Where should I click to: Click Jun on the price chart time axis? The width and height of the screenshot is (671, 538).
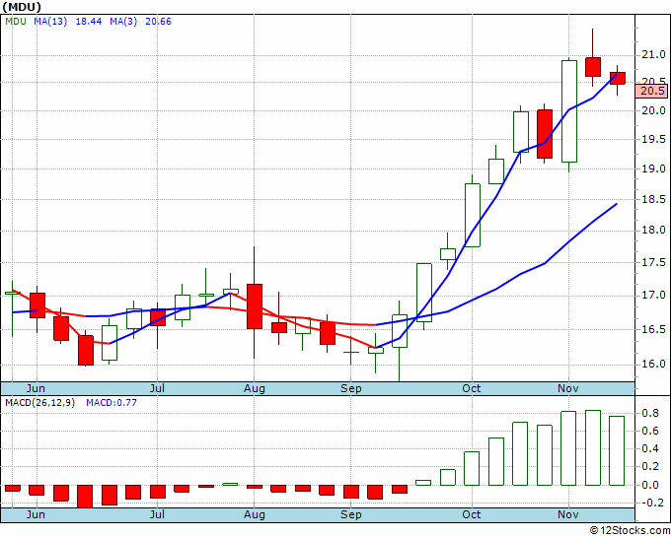[36, 388]
